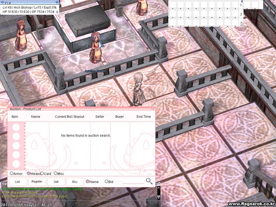Select the Weapon category radio button

[28, 173]
